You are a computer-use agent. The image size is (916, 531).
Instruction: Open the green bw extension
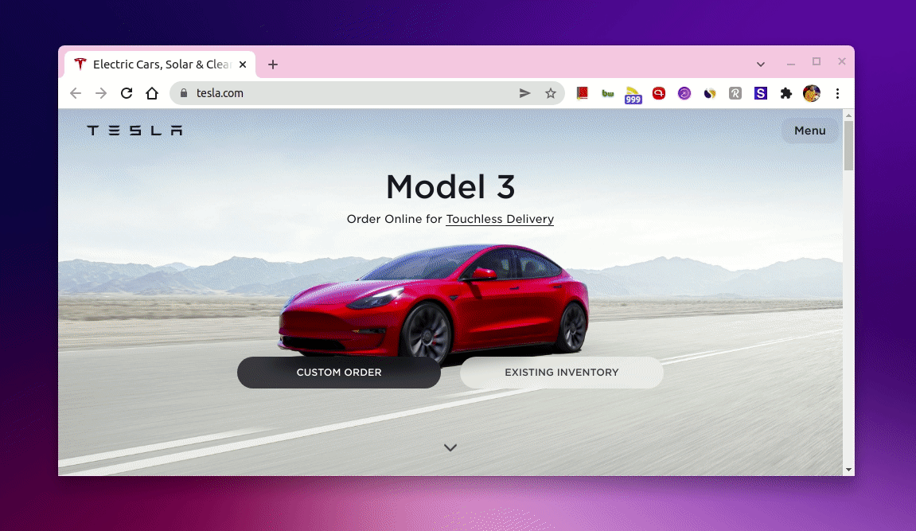tap(607, 93)
